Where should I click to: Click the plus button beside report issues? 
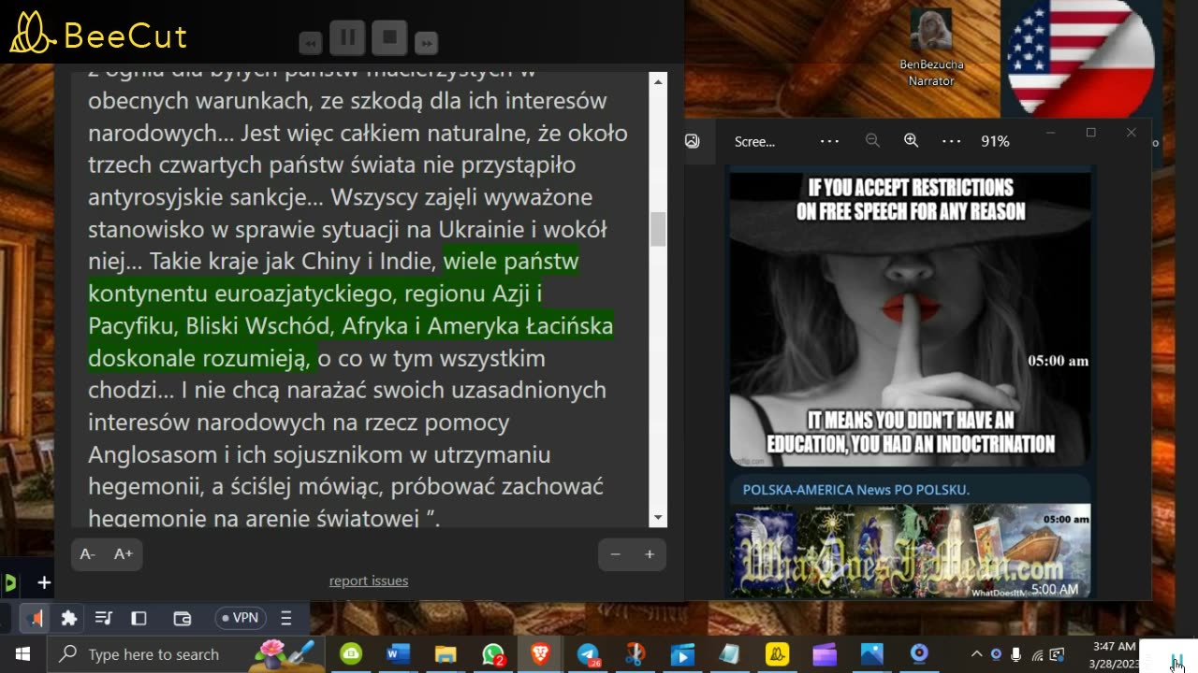click(x=650, y=554)
